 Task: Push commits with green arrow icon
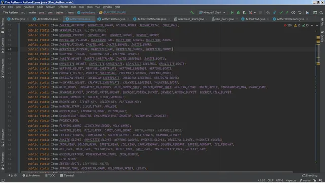[x=287, y=12]
